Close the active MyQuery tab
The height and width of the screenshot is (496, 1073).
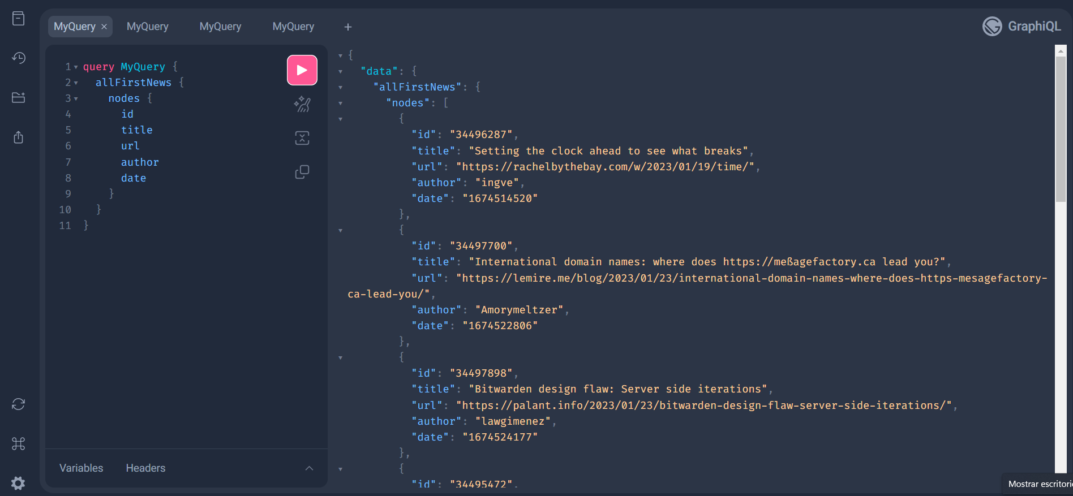[104, 27]
